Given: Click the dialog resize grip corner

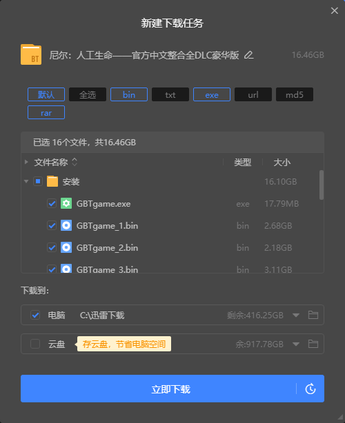Looking at the screenshot, I should coord(340,417).
